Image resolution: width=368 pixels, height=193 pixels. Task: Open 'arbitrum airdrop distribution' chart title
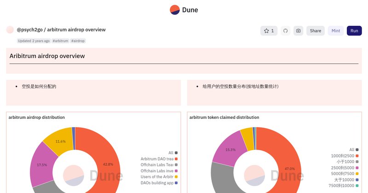pyautogui.click(x=37, y=117)
